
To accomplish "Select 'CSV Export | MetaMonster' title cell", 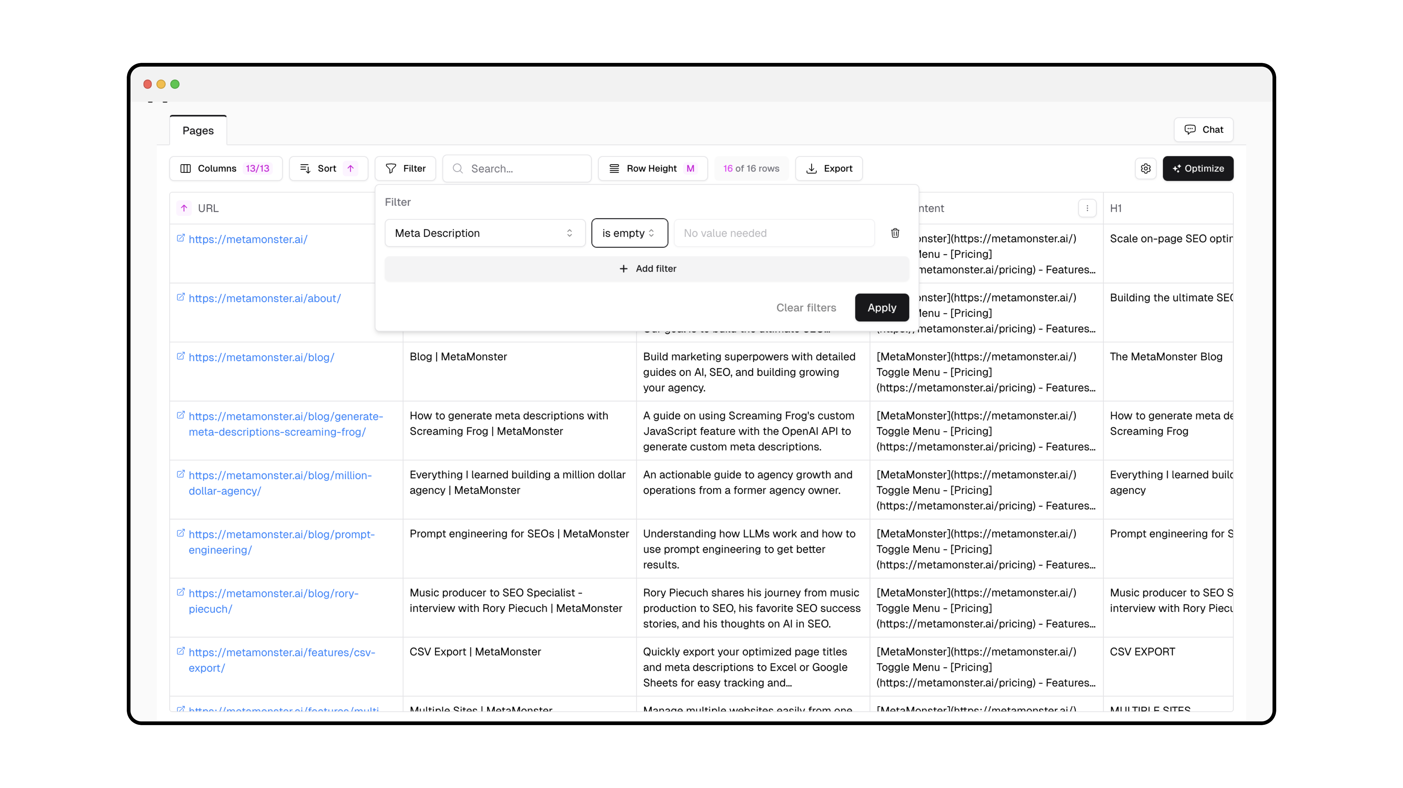I will 519,667.
